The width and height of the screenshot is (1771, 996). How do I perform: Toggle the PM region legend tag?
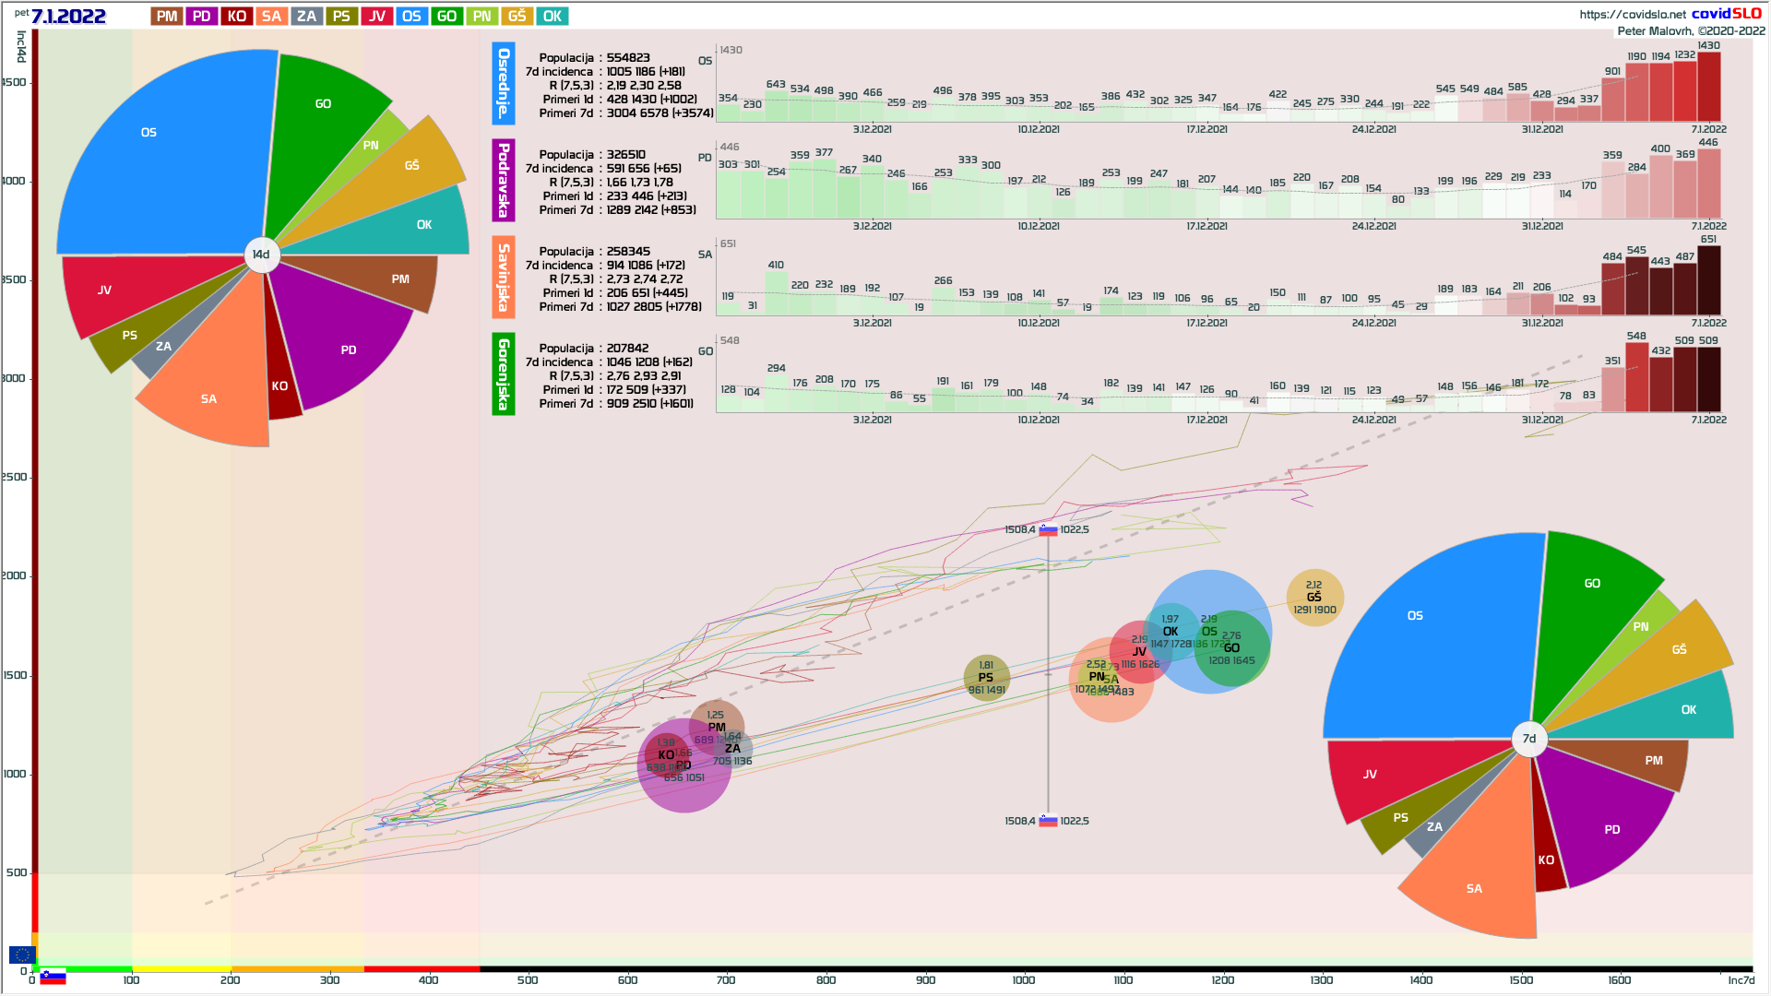click(167, 17)
